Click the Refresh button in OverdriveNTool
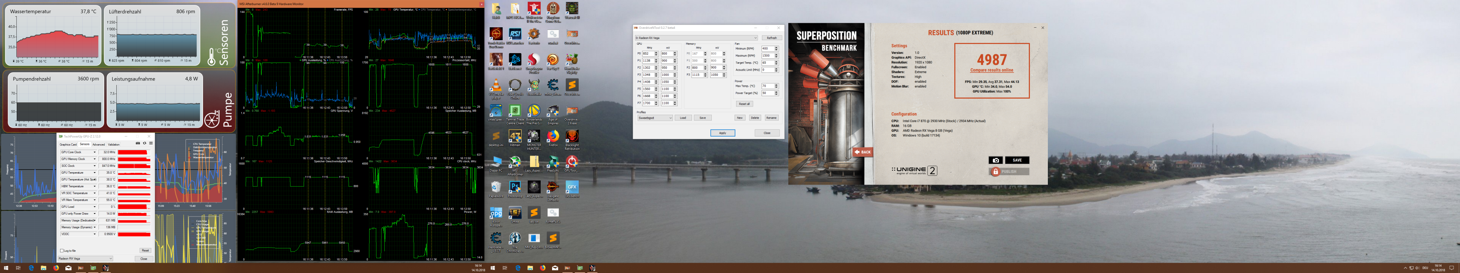 pos(771,38)
